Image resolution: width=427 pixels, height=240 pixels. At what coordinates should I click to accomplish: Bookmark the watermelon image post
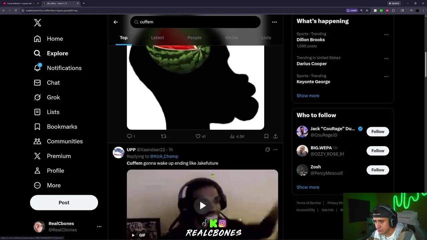click(x=266, y=136)
